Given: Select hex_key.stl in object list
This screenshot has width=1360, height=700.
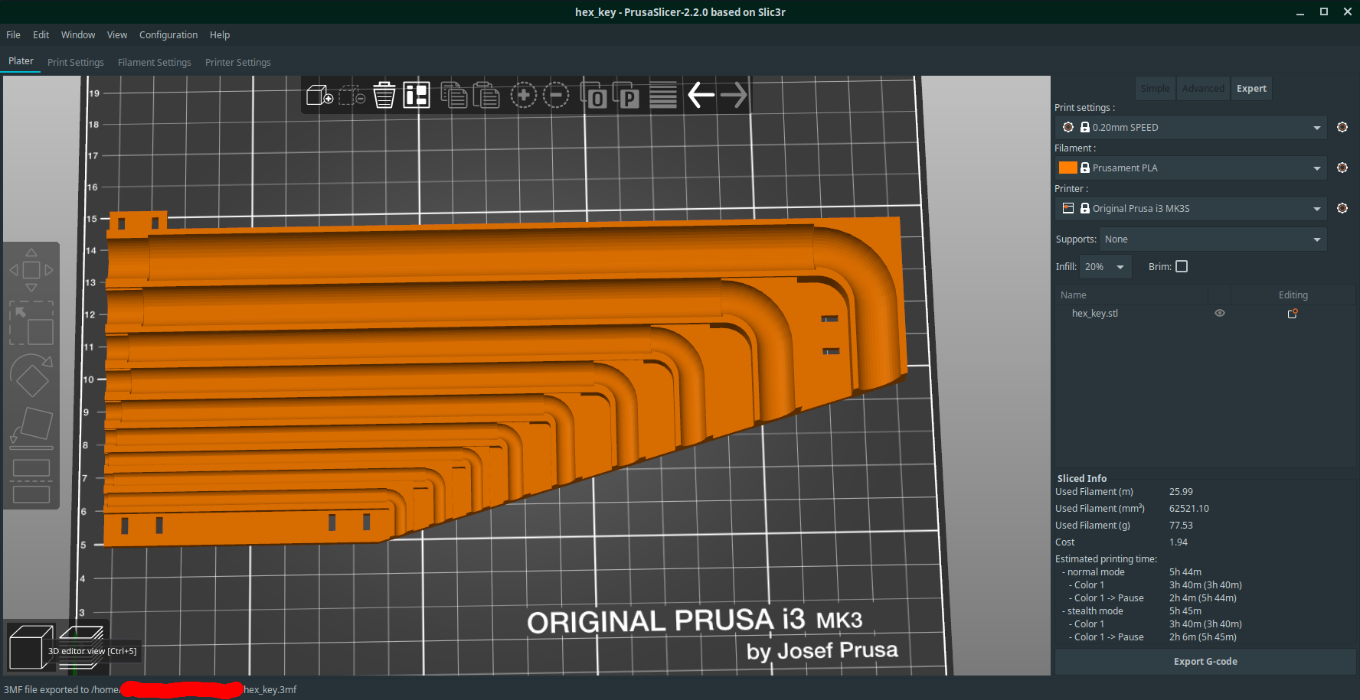Looking at the screenshot, I should 1095,314.
